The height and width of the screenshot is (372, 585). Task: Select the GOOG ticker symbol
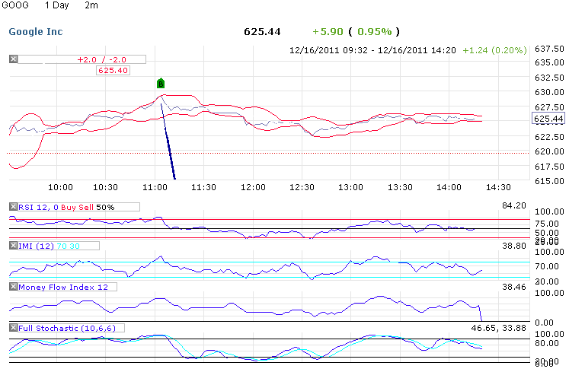coord(15,5)
